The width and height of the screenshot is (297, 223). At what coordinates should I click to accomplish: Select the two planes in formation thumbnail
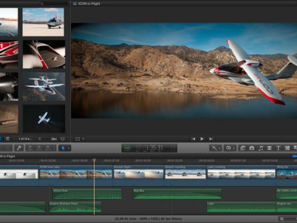coord(44,86)
